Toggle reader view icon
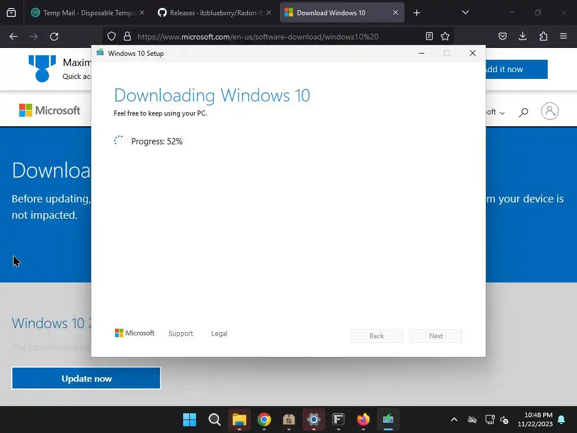 [429, 36]
